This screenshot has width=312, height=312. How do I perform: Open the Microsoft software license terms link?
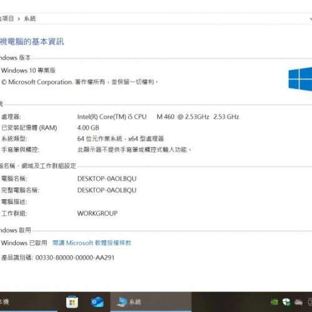coord(92,243)
